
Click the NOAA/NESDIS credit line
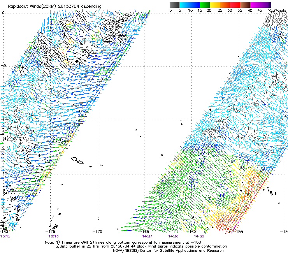click(x=168, y=251)
